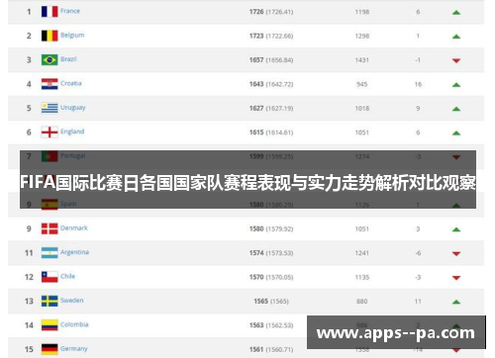This screenshot has width=495, height=358.
Task: Click position change 11 in Sweden row
Action: (x=418, y=302)
